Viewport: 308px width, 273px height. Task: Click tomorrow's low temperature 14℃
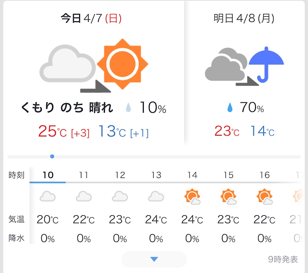point(262,131)
